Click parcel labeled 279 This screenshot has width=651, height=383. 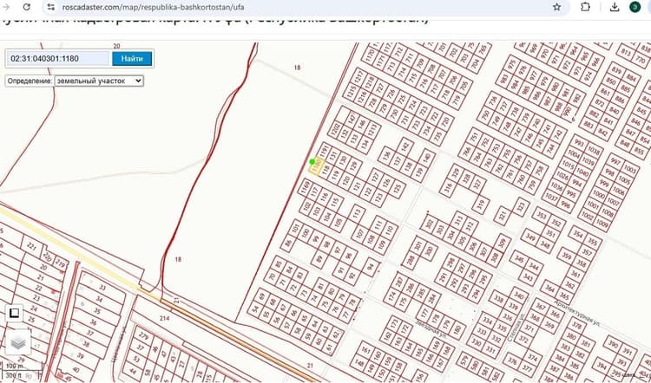[x=143, y=335]
